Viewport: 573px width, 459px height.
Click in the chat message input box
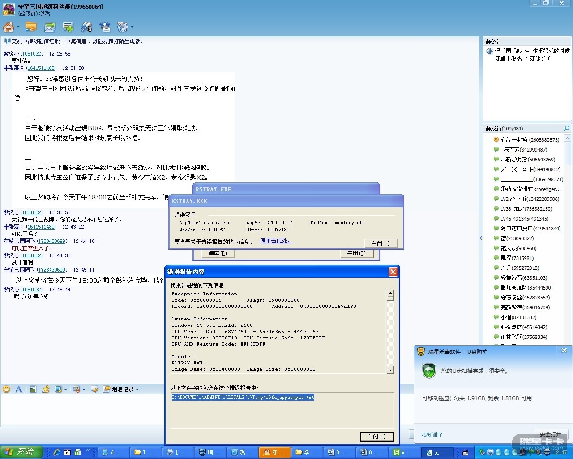[83, 410]
